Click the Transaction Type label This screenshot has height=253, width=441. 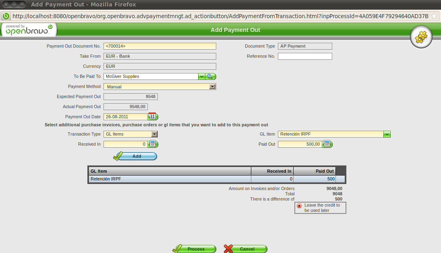(84, 134)
